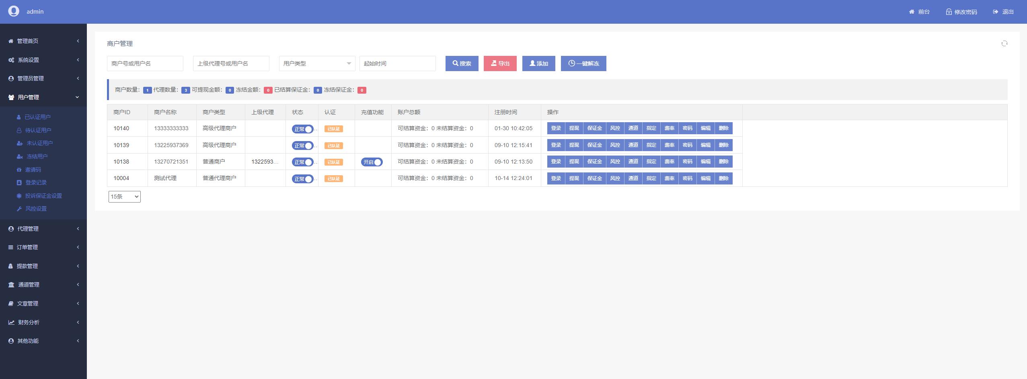Click the 添加 add button
The image size is (1027, 379).
(539, 64)
